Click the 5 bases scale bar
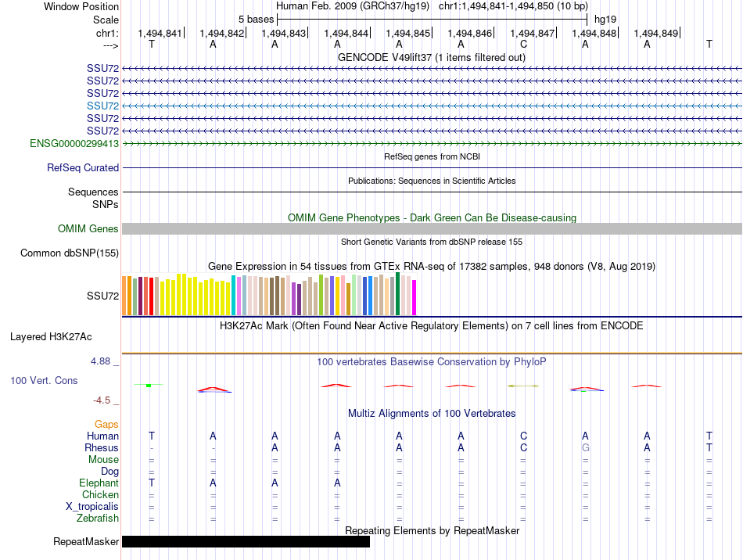The height and width of the screenshot is (560, 743). pyautogui.click(x=432, y=18)
